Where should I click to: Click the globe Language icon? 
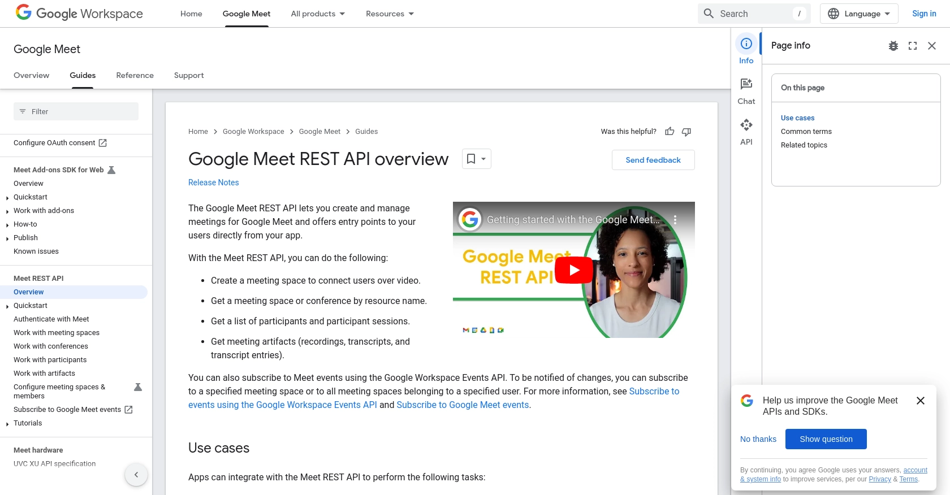[834, 14]
